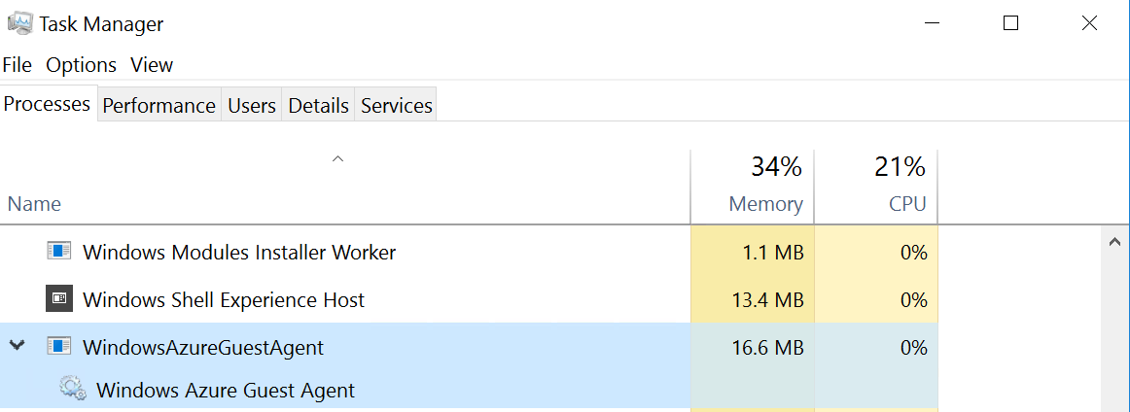Image resolution: width=1130 pixels, height=412 pixels.
Task: Sort processes by CPU column
Action: point(905,204)
